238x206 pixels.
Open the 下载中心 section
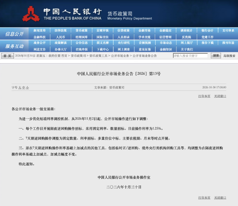[x=103, y=50]
